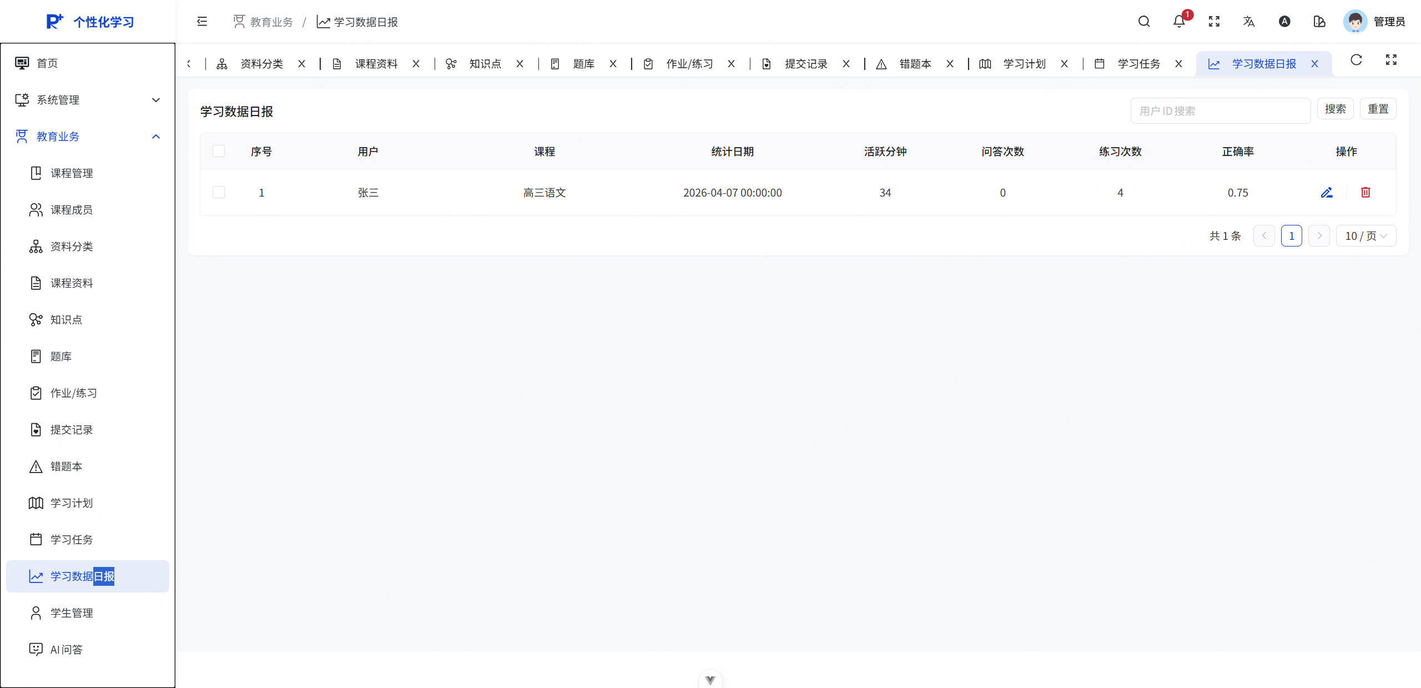
Task: Click the header search magnifier icon
Action: click(x=1144, y=22)
